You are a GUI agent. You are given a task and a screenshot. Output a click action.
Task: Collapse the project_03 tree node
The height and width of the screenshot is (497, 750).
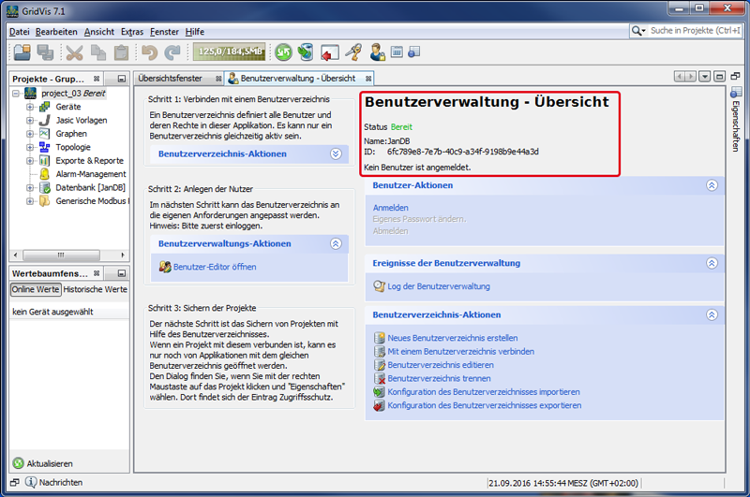(16, 94)
